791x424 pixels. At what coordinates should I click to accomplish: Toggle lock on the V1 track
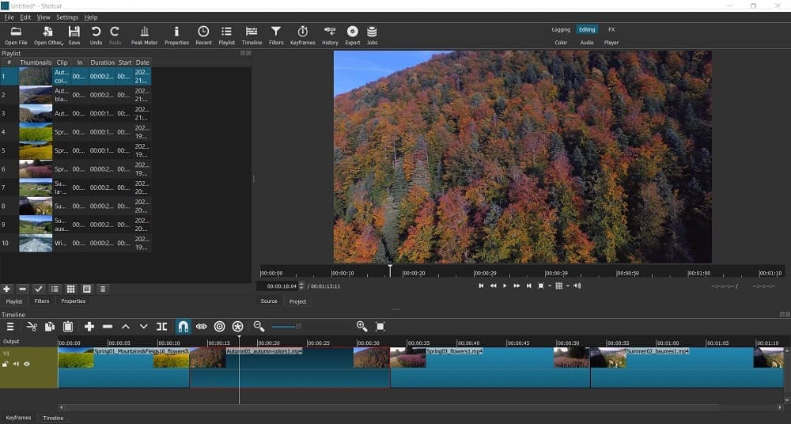(6, 364)
